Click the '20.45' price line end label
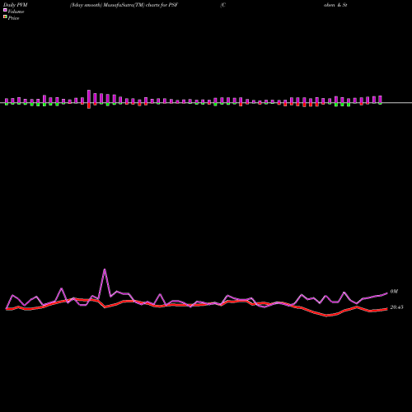Screen dimensions: 412x412 coord(396,307)
